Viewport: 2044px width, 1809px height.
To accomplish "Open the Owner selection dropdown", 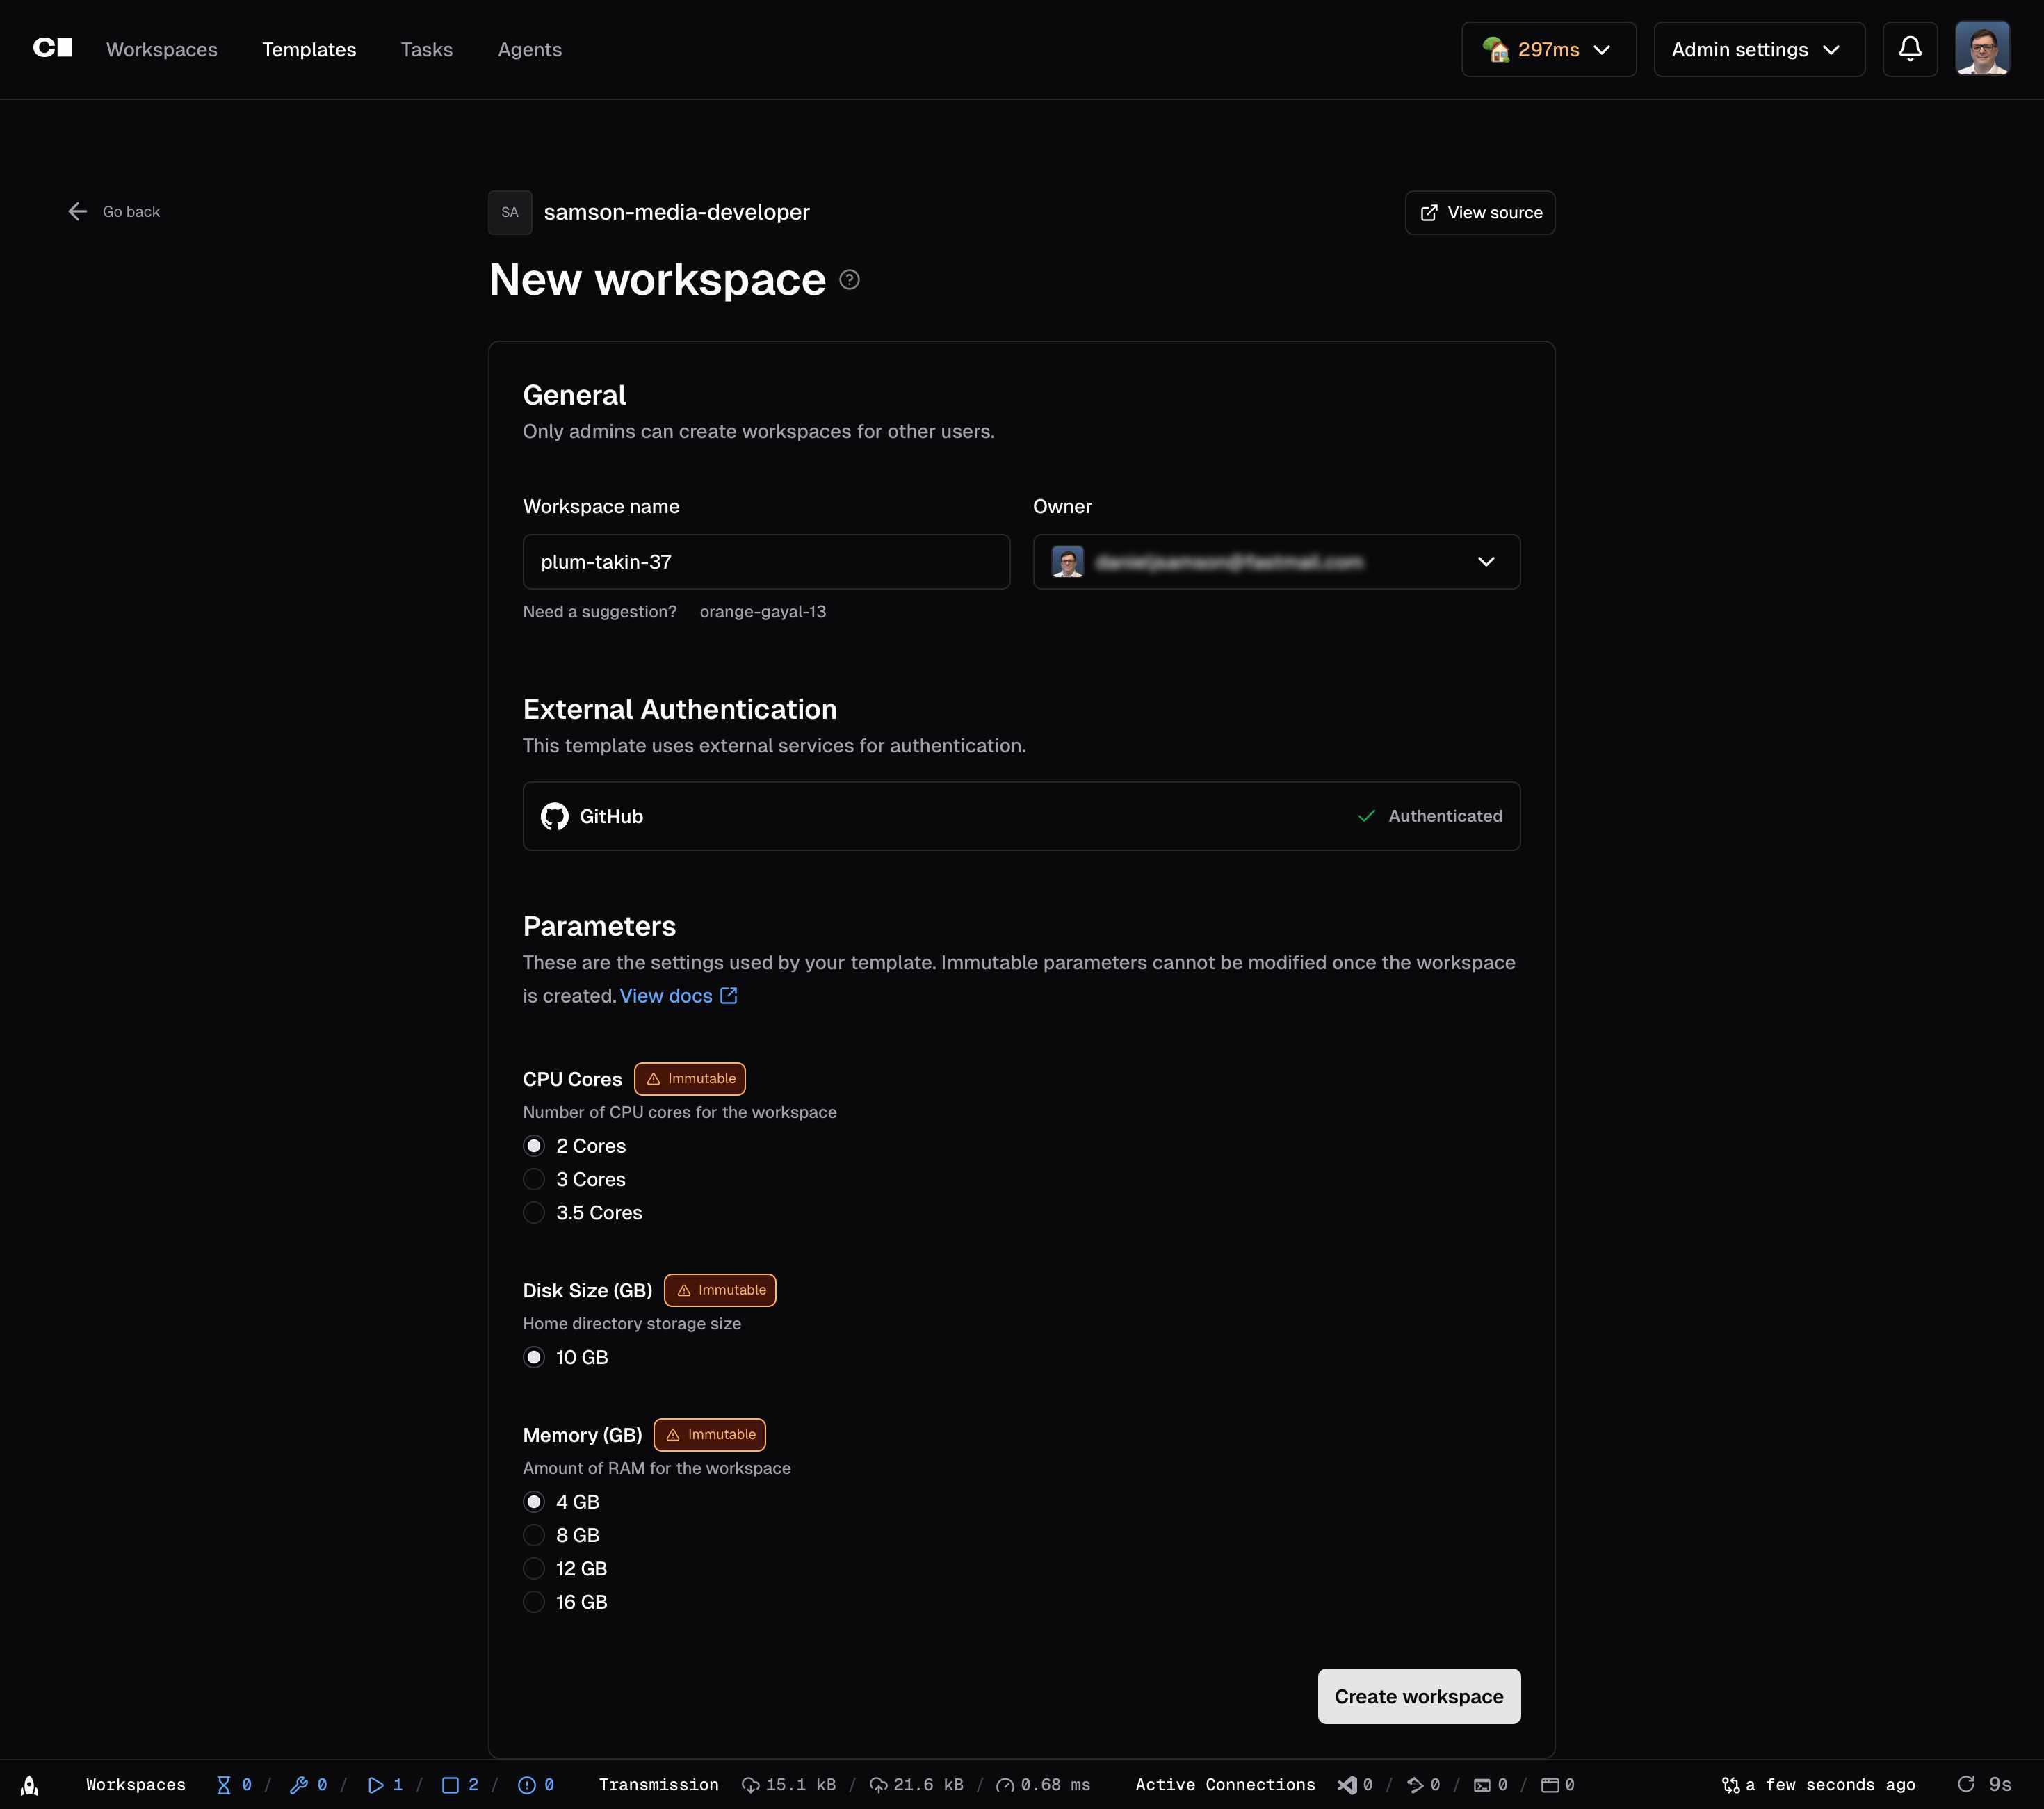I will (x=1276, y=562).
